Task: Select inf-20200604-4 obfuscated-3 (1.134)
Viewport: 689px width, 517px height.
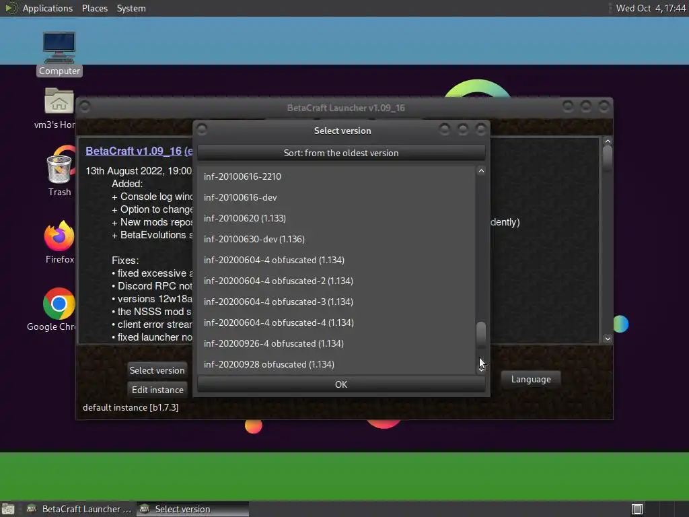Action: click(336, 302)
